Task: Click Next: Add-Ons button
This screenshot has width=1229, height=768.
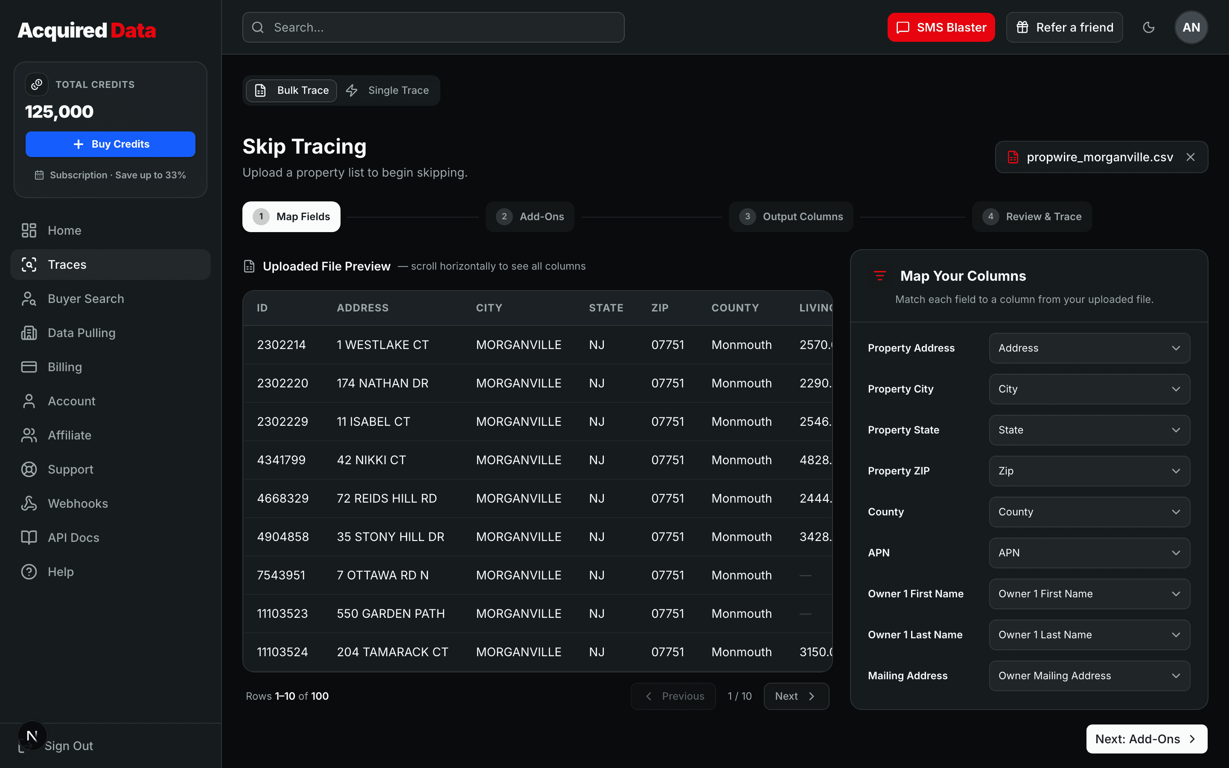Action: coord(1146,739)
